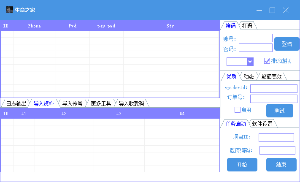This screenshot has height=182, width=300.
Task: Switch to the 导入收款码 tab
Action: tap(132, 103)
